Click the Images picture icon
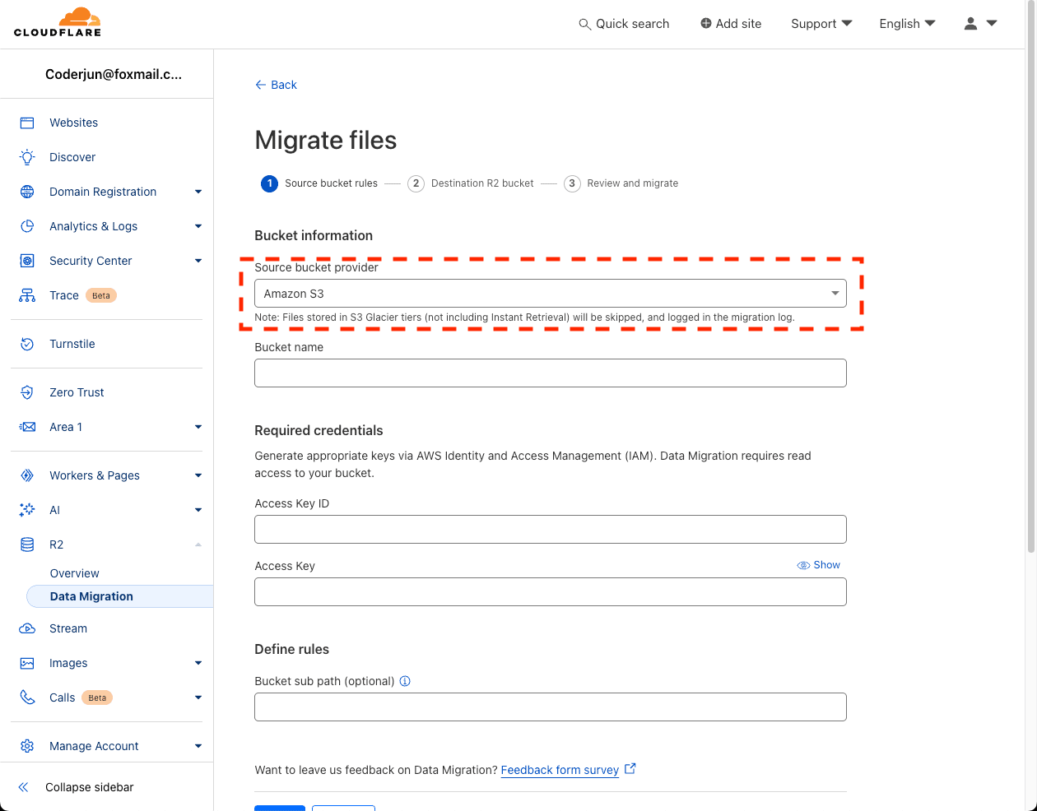 27,663
